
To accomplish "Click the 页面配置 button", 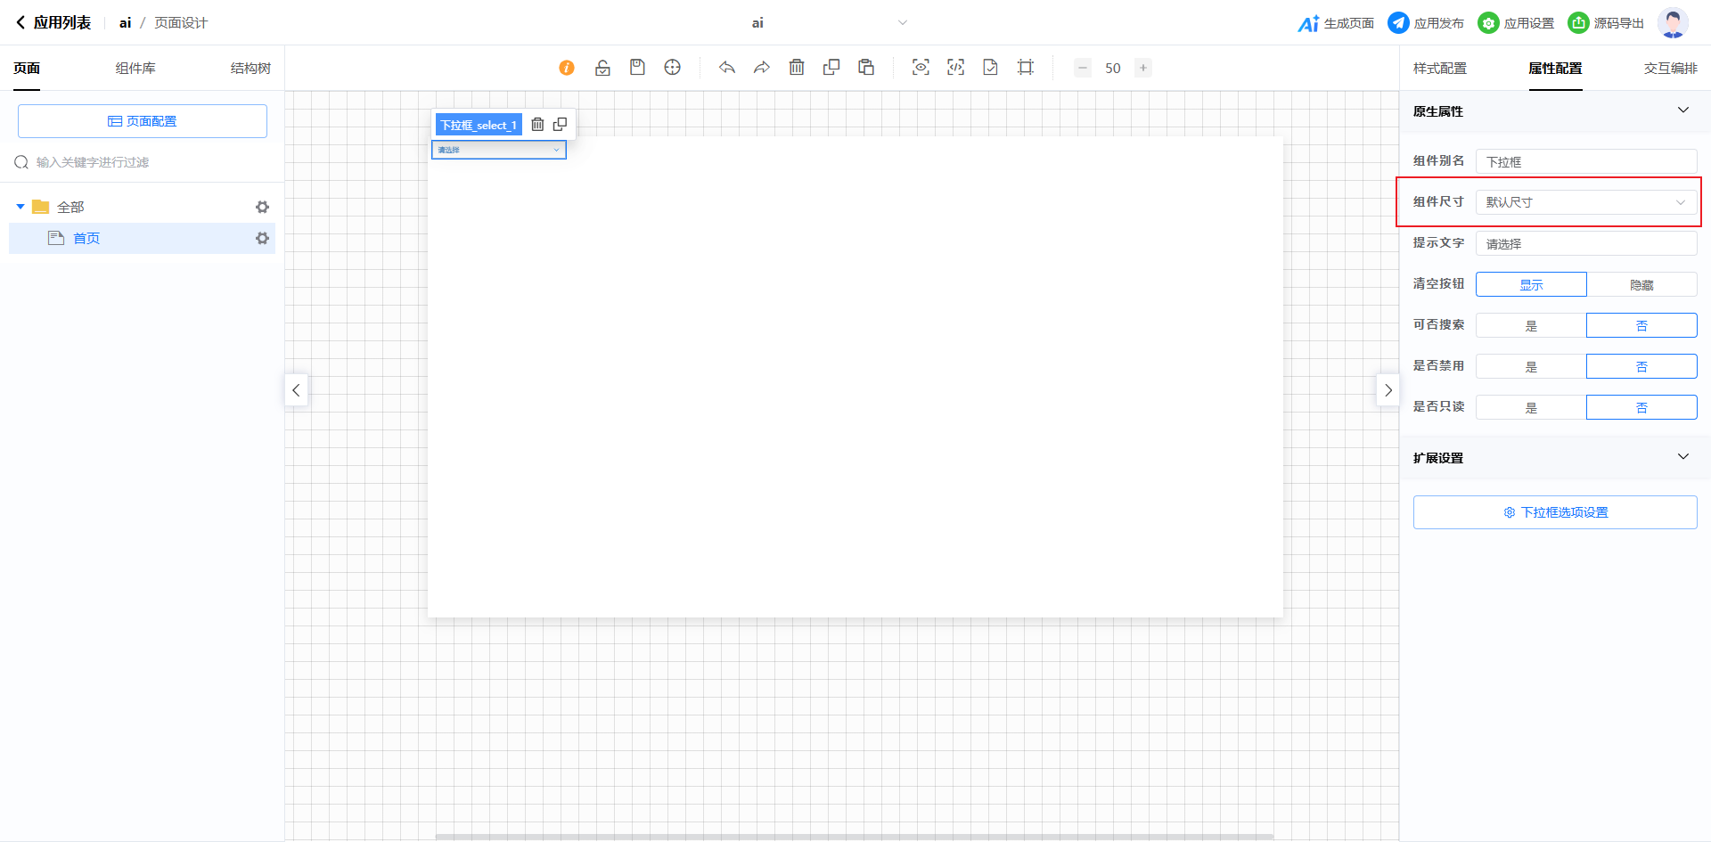I will 143,121.
